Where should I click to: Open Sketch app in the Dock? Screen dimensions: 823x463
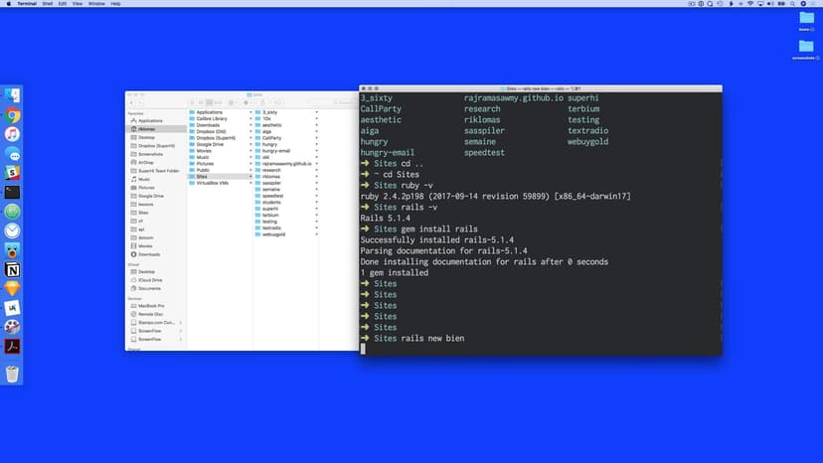click(13, 288)
